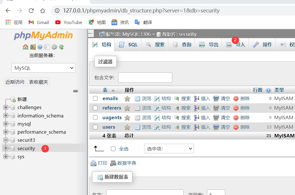Image resolution: width=295 pixels, height=195 pixels.
Task: Click the phpMyAdmin home icon
Action: pyautogui.click(x=25, y=47)
